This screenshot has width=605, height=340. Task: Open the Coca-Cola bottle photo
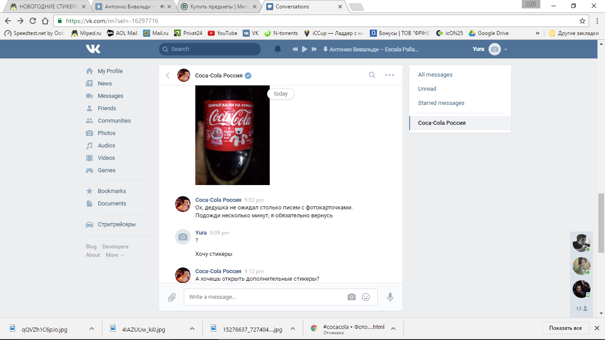click(233, 135)
